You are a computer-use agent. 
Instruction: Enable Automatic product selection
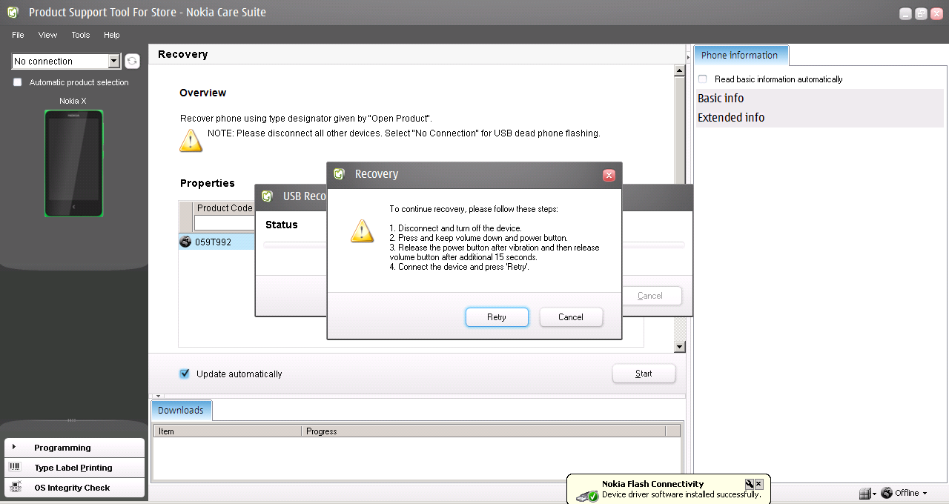tap(18, 82)
